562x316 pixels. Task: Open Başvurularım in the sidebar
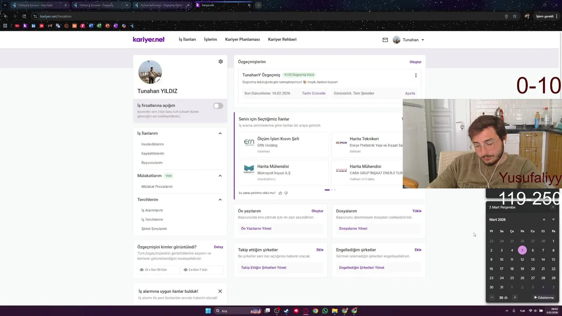point(152,163)
